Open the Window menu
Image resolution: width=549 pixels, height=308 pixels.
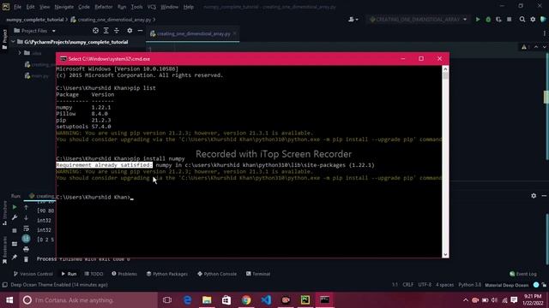pos(170,7)
